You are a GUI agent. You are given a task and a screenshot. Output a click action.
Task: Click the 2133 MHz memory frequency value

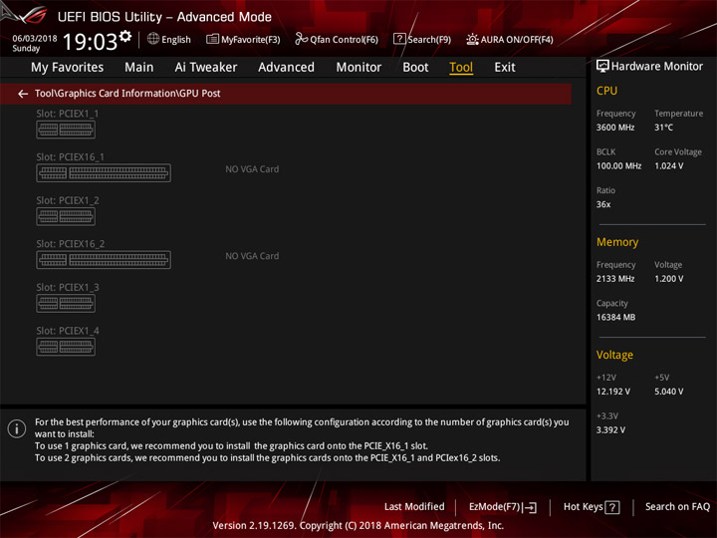[615, 279]
